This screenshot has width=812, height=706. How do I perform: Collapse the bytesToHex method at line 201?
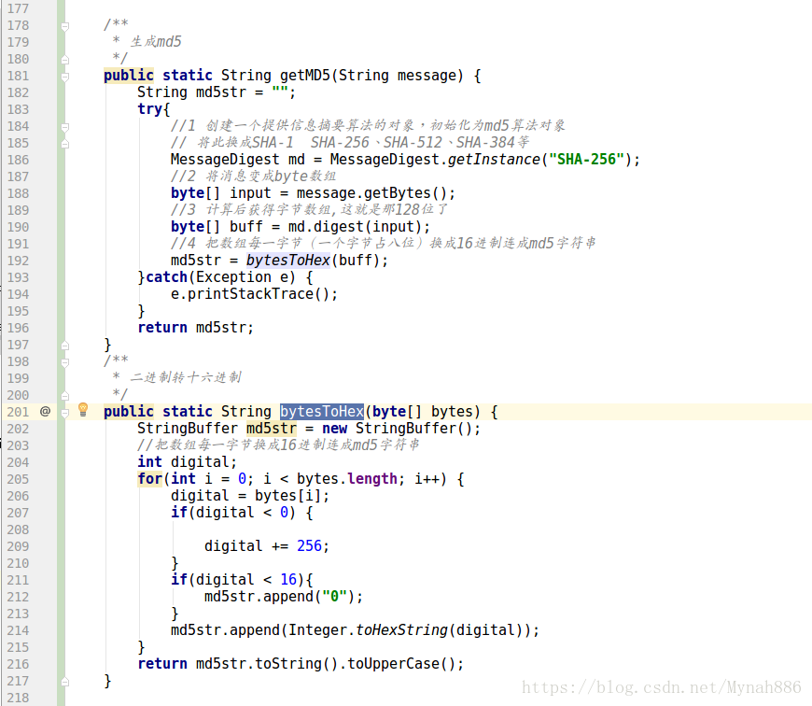pyautogui.click(x=65, y=413)
